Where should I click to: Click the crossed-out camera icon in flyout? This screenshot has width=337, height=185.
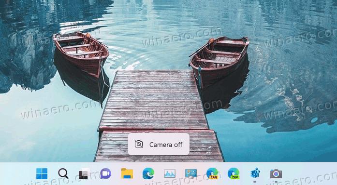click(x=139, y=144)
